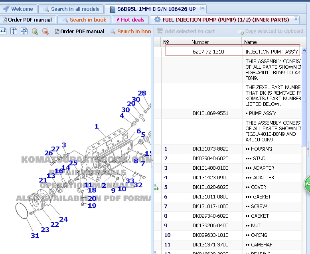Open the Hot deals tab
The width and height of the screenshot is (310, 254).
coord(130,20)
